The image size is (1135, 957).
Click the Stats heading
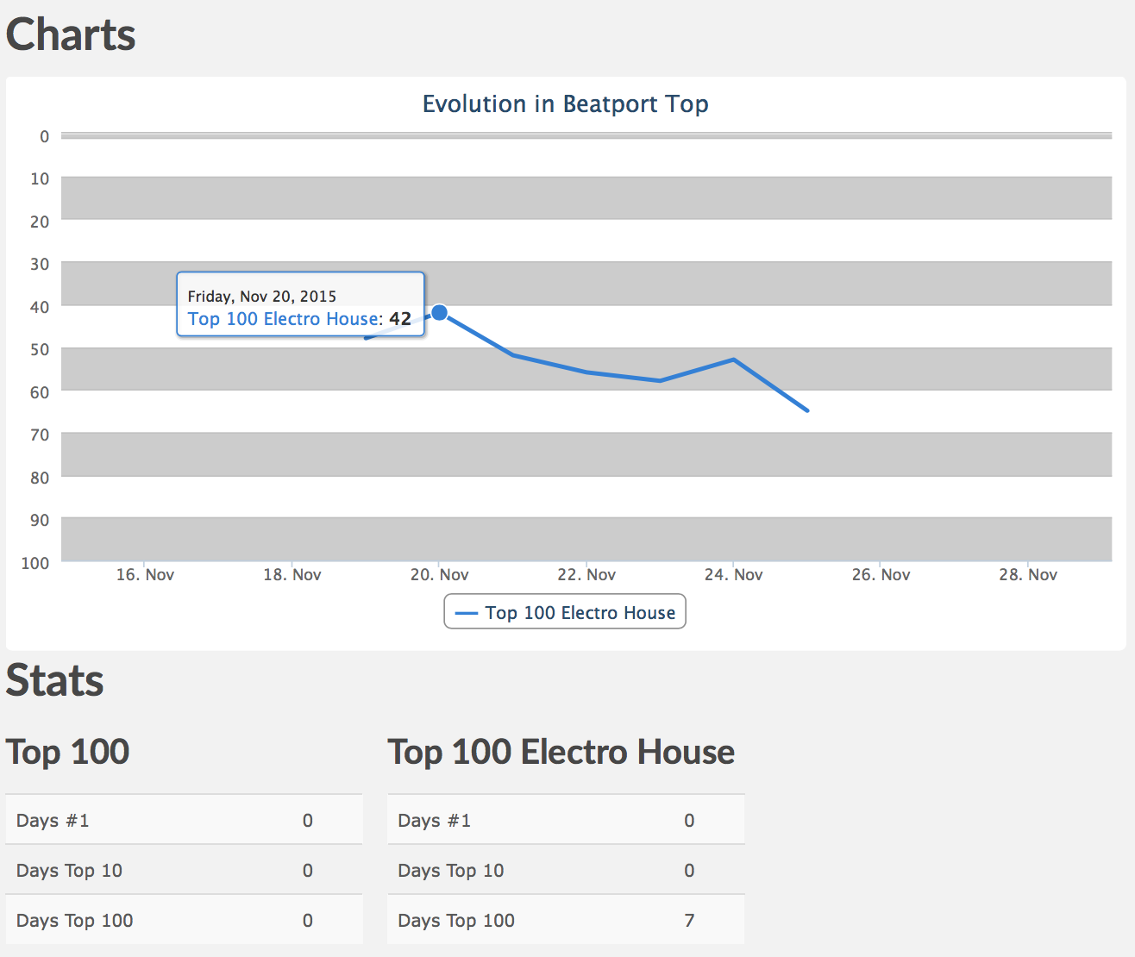55,680
